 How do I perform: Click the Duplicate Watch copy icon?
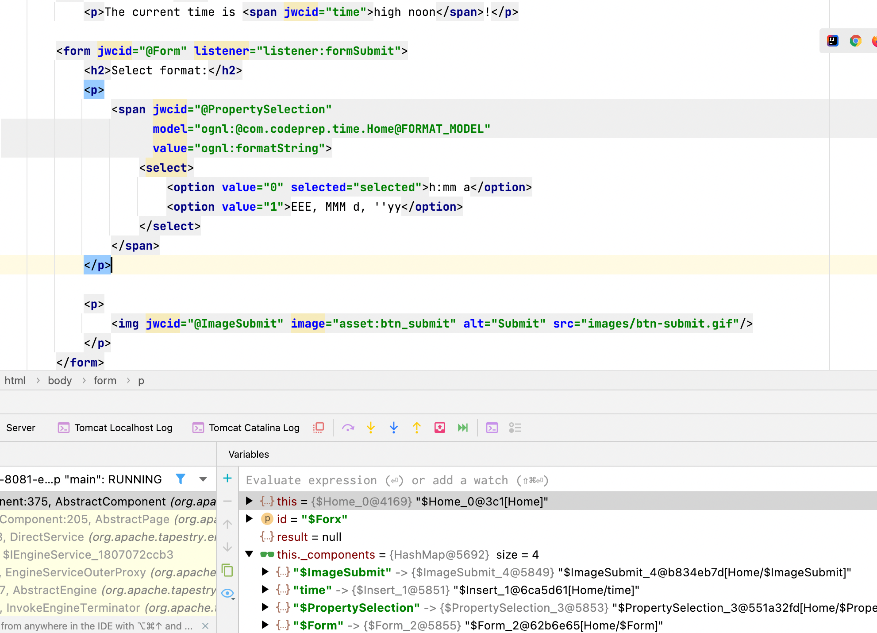coord(227,571)
